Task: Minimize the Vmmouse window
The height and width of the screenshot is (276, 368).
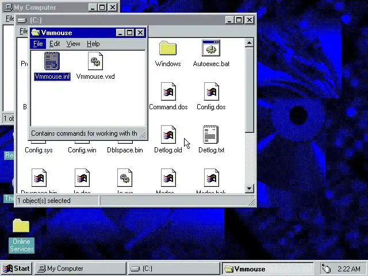Action: (120, 32)
